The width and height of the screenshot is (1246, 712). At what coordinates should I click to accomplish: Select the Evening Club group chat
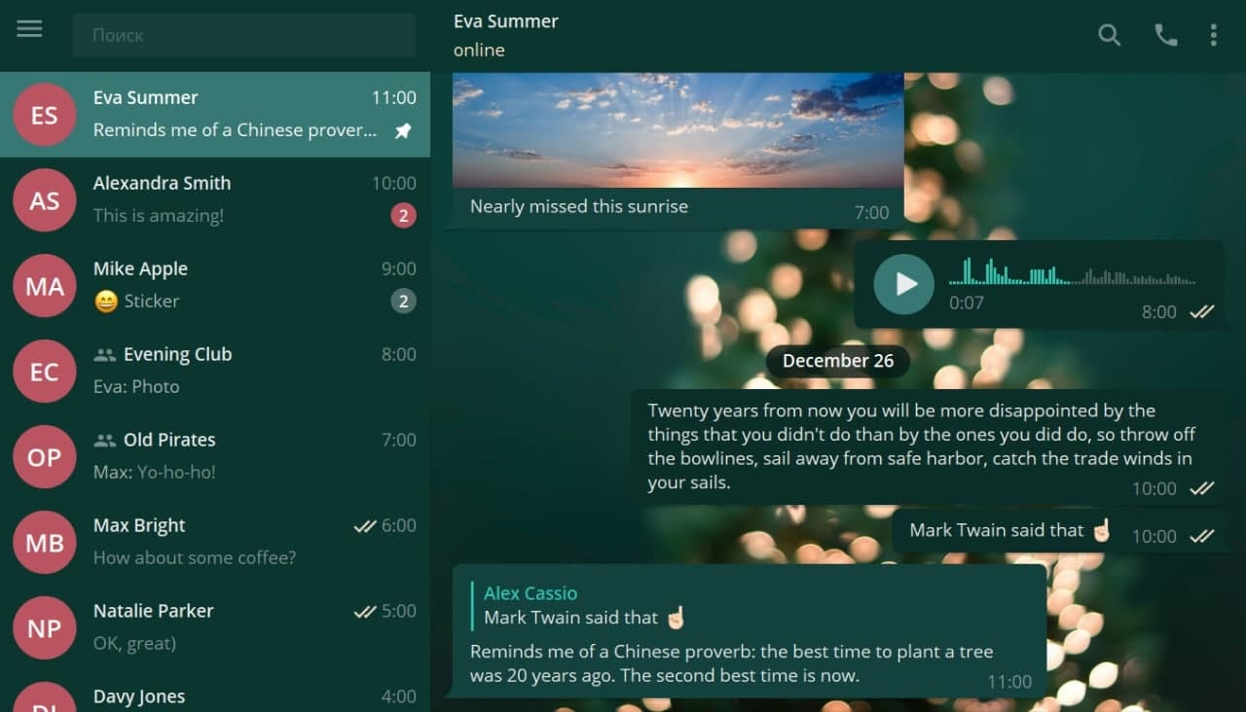[x=215, y=372]
